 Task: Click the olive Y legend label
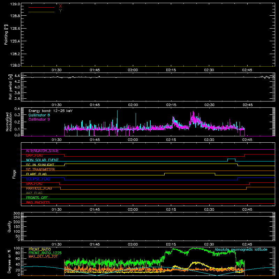click(x=60, y=11)
